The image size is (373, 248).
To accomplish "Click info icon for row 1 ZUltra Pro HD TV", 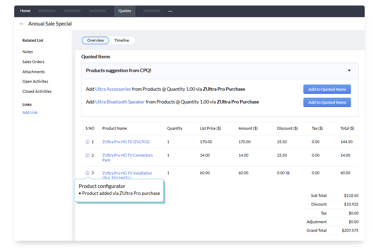I will pos(87,142).
